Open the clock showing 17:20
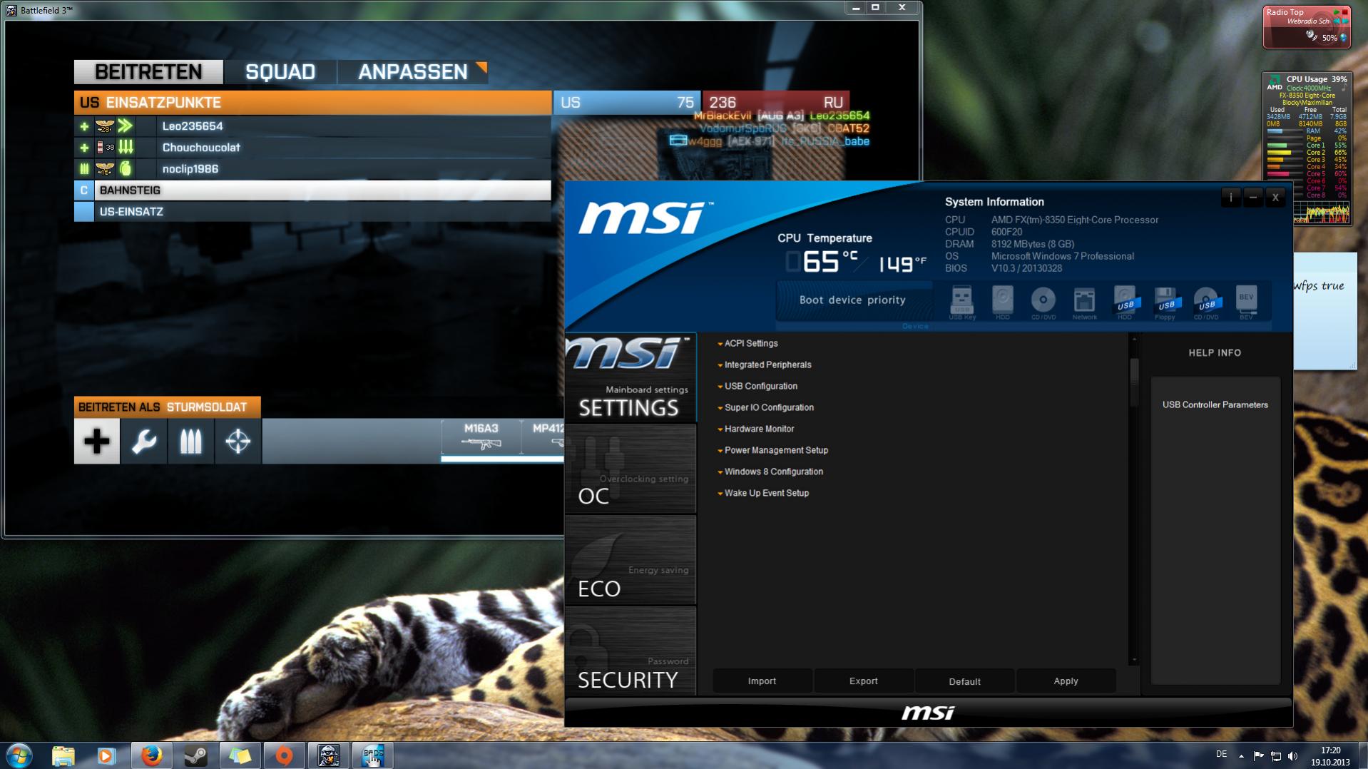 coord(1330,755)
